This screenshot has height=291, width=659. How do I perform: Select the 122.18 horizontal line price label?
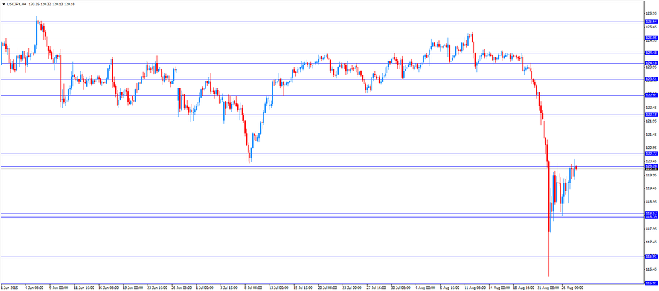pos(652,115)
